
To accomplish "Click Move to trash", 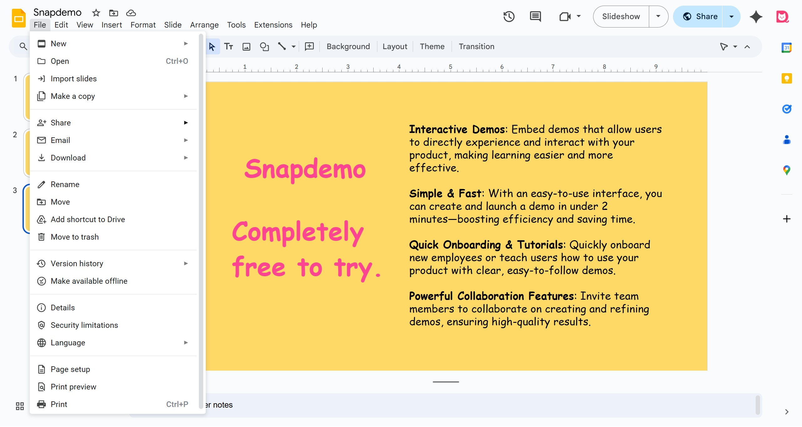I will coord(113,237).
